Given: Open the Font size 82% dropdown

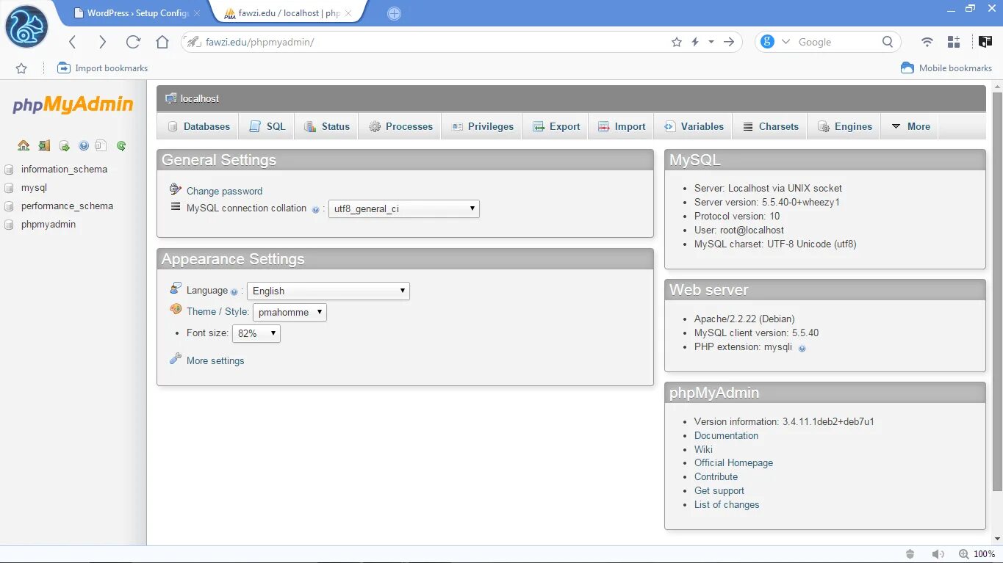Looking at the screenshot, I should click(x=256, y=333).
